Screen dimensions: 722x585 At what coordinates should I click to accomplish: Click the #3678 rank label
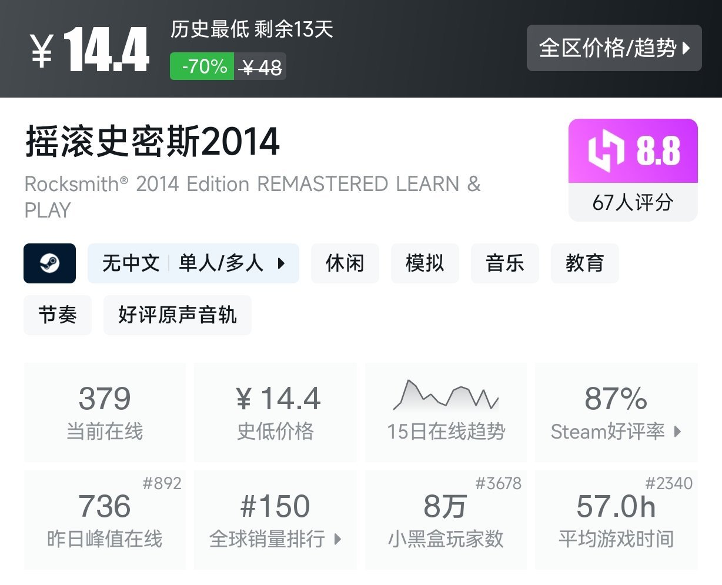499,483
